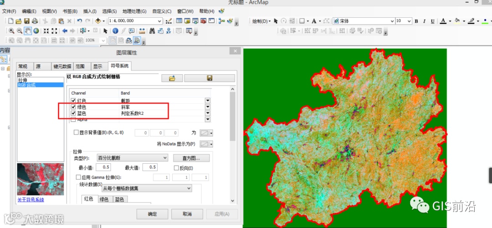Open the ModelBuilder window icon
Image resolution: width=492 pixels, height=228 pixels.
click(222, 21)
